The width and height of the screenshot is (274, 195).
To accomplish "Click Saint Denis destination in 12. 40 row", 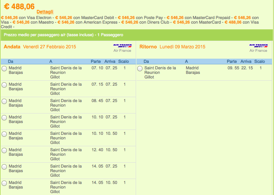I will [x=66, y=154].
